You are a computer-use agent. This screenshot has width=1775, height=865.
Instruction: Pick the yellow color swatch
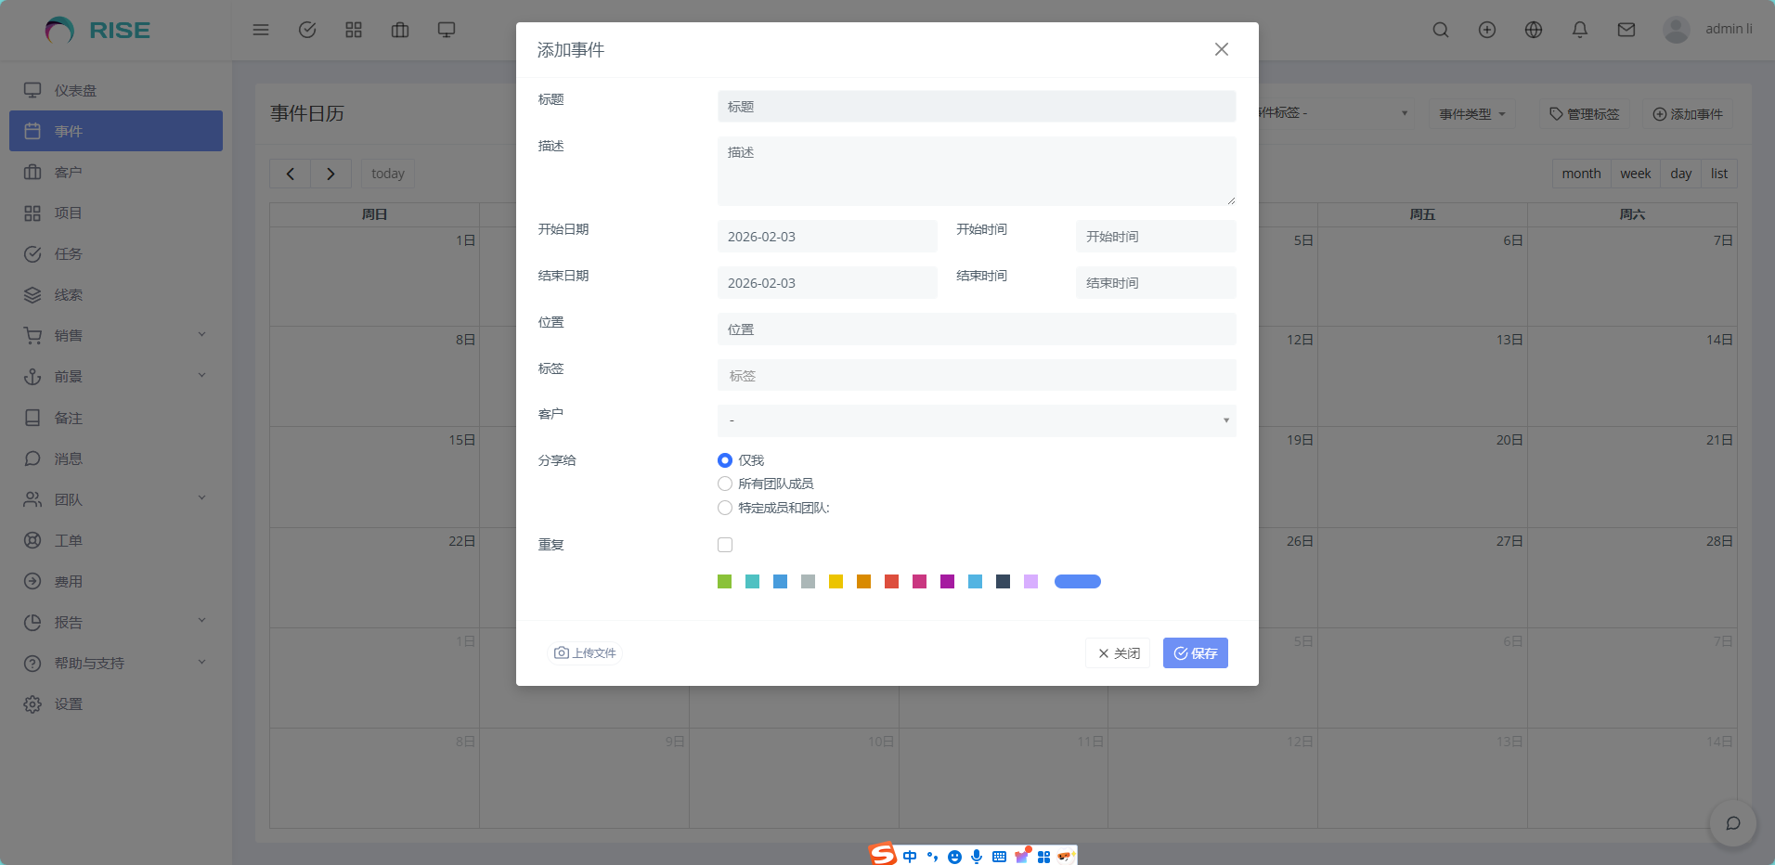point(836,582)
